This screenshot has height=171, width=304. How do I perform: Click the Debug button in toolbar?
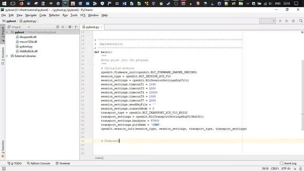286,21
